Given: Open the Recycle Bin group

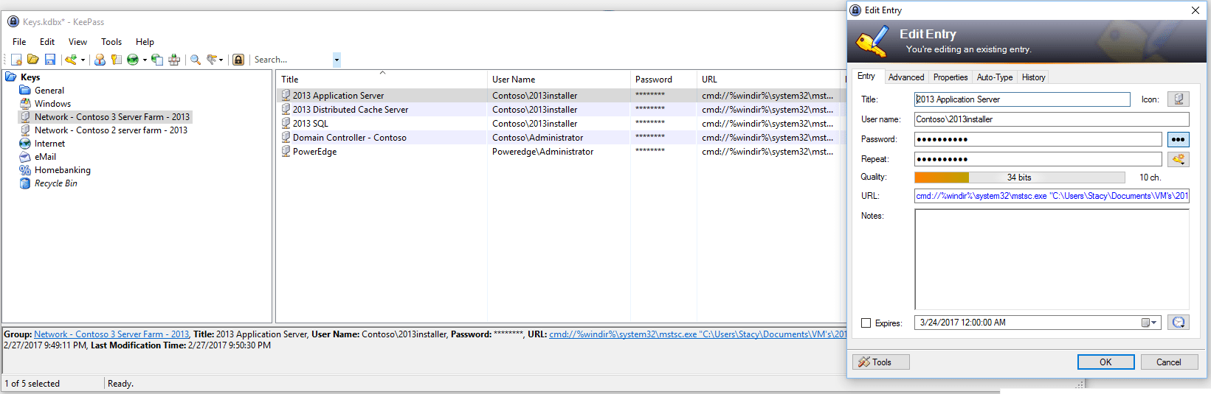Looking at the screenshot, I should (x=55, y=183).
